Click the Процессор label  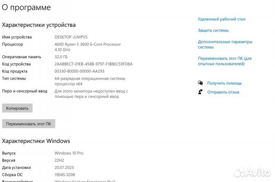13,44
